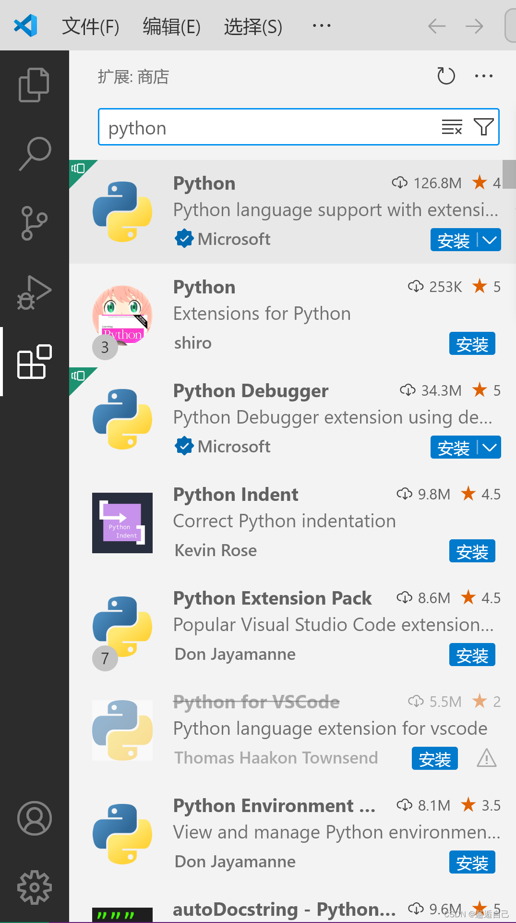Open the Accounts menu icon
516x923 pixels.
(x=34, y=818)
